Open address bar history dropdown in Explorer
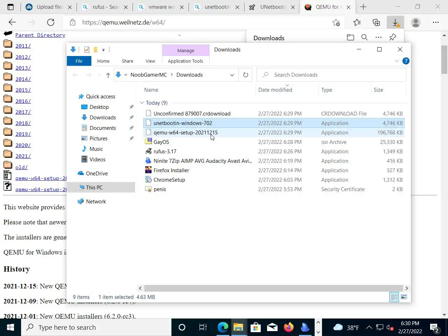 point(232,75)
